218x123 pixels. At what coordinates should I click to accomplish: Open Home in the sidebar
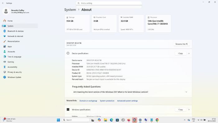pos(20,21)
